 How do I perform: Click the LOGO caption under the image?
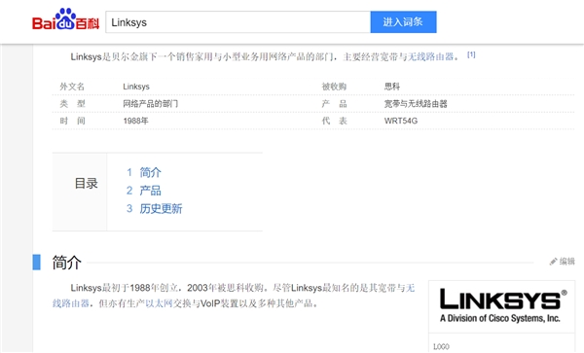coord(441,346)
